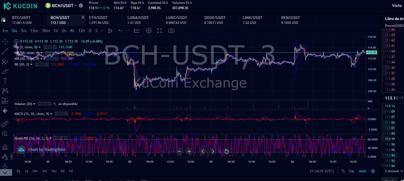
Task: Select the 15m timeframe
Action: click(34, 31)
